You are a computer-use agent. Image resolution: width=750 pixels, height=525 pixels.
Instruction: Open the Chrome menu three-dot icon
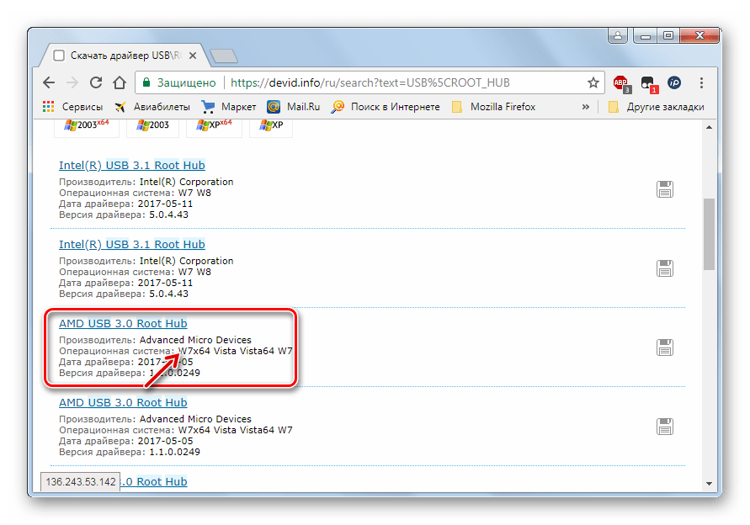click(x=701, y=82)
